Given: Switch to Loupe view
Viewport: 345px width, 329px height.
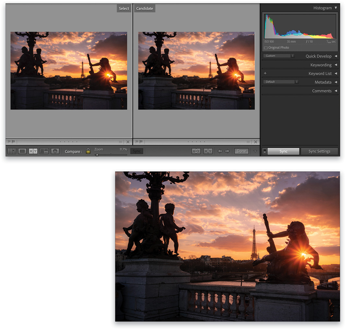Looking at the screenshot, I should (22, 151).
